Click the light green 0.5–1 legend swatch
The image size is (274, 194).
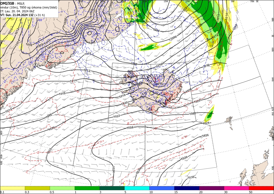click(x=62, y=188)
